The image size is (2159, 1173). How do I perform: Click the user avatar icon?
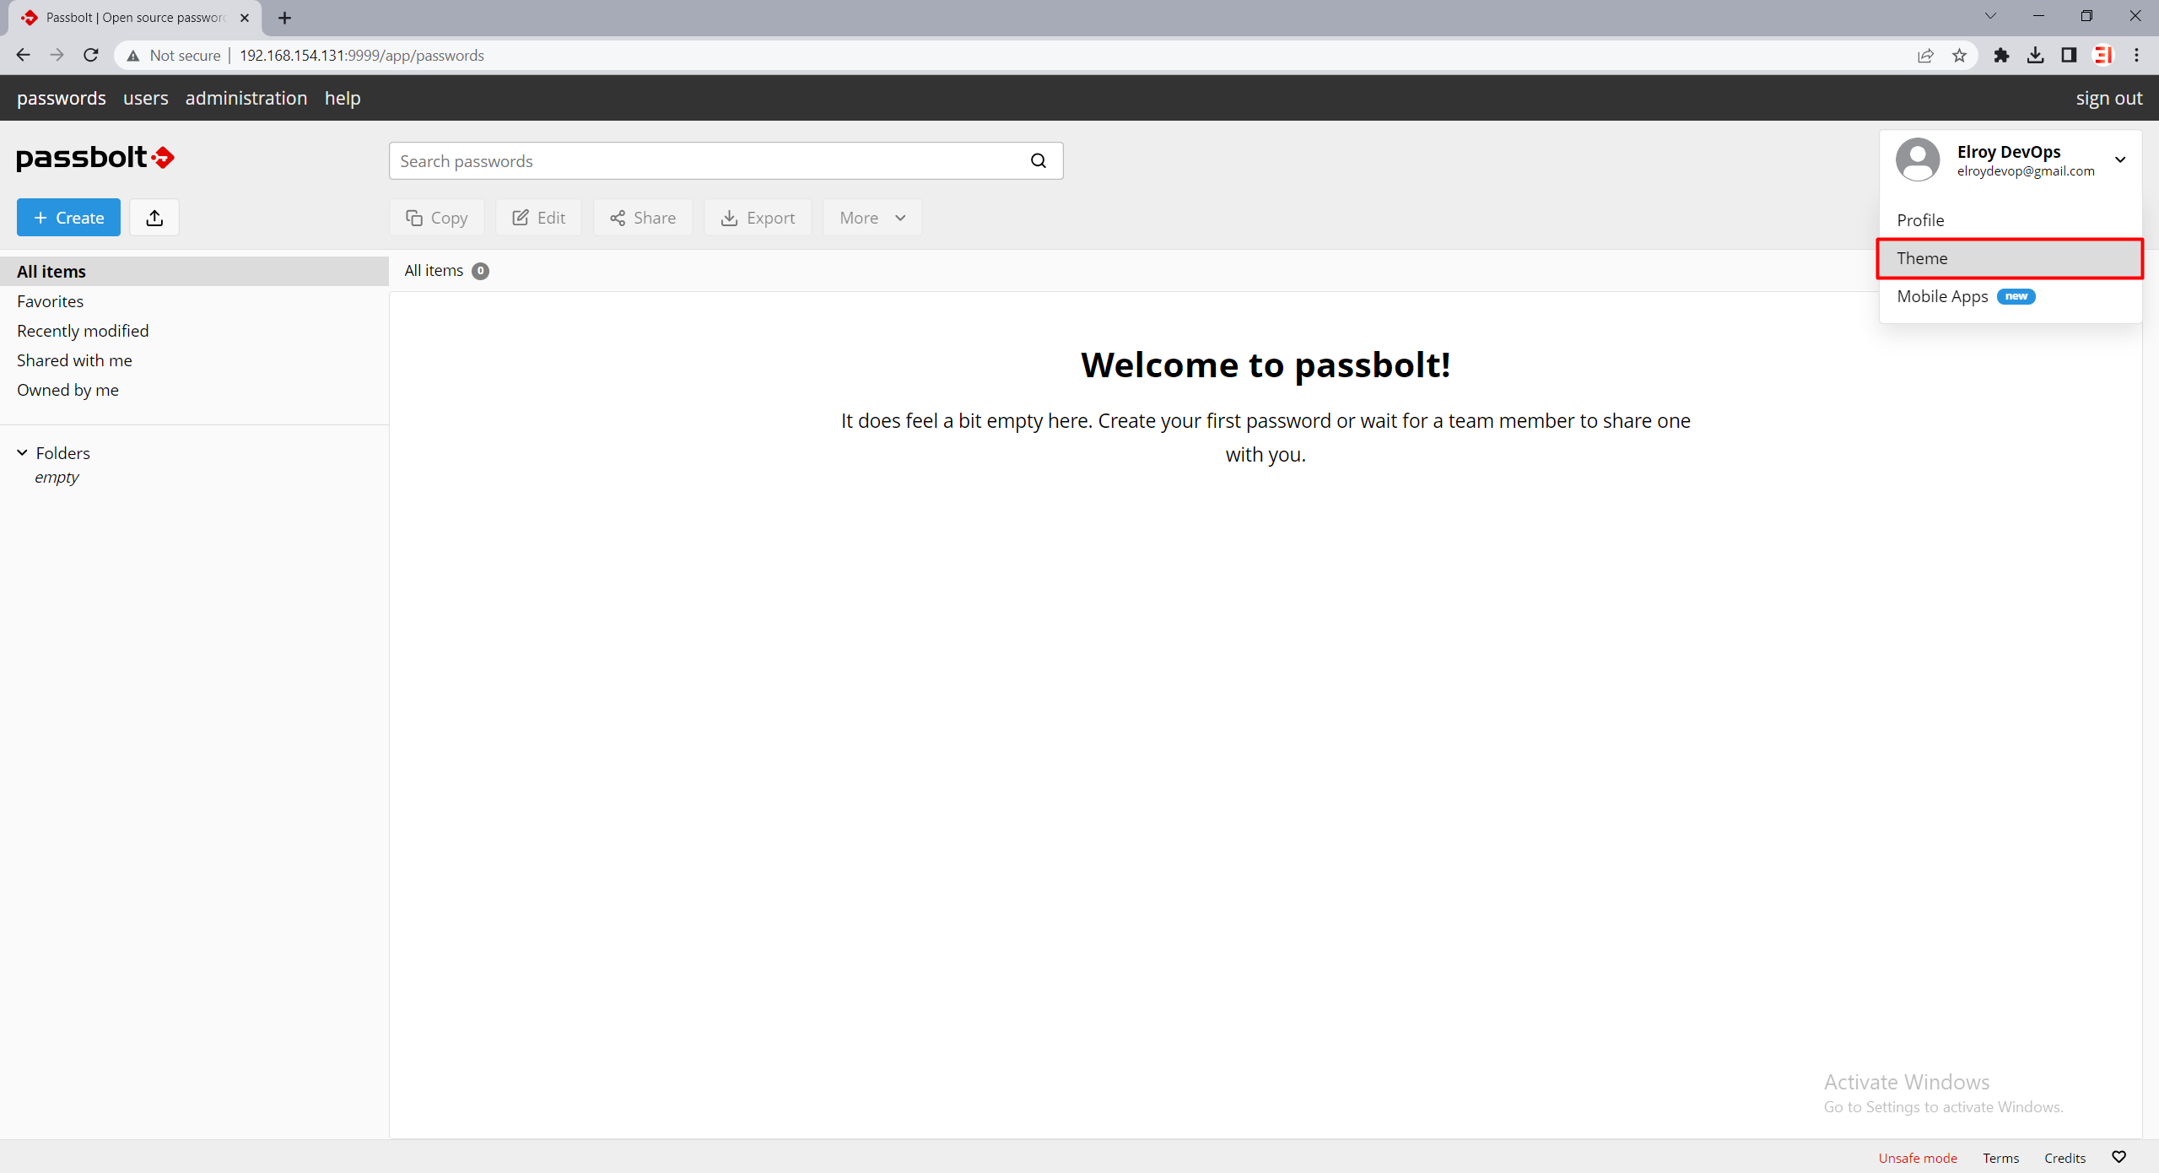click(x=1918, y=159)
